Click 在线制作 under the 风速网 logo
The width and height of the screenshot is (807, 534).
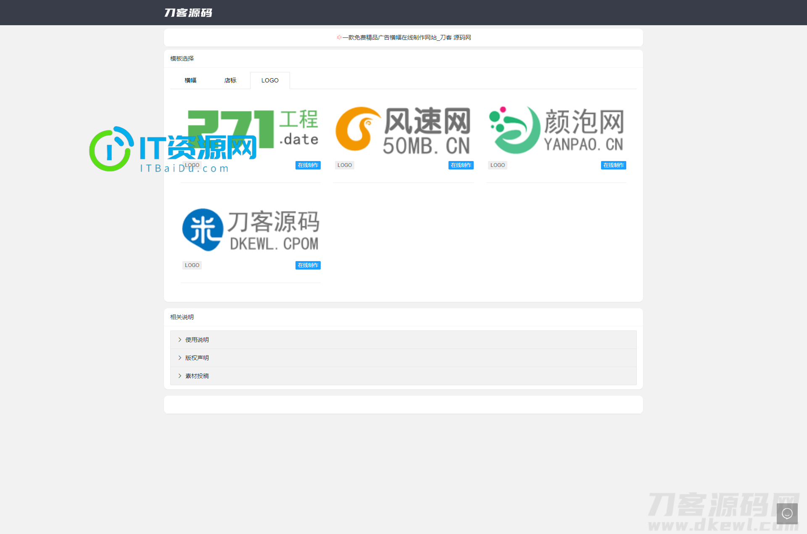coord(461,165)
